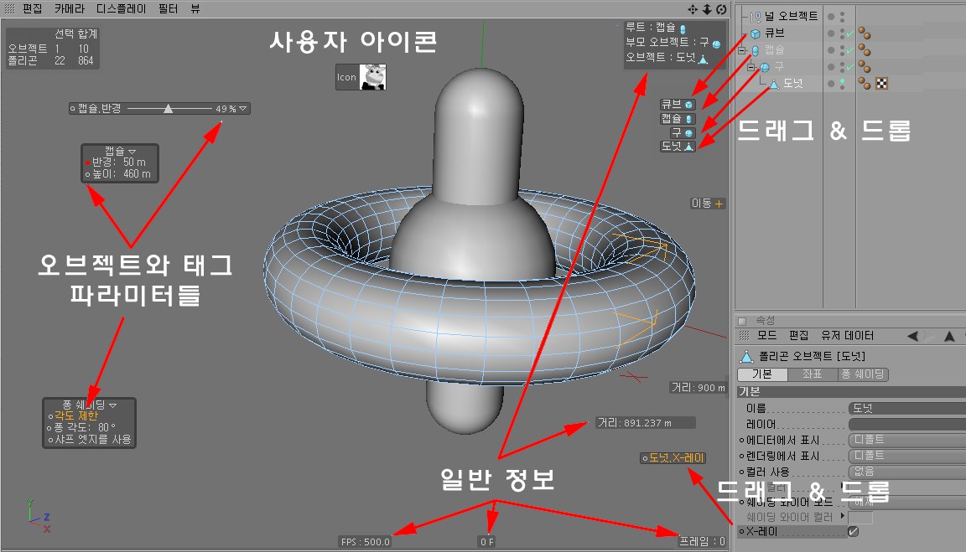Click the 도넛.X-레이 HUD element

click(673, 458)
